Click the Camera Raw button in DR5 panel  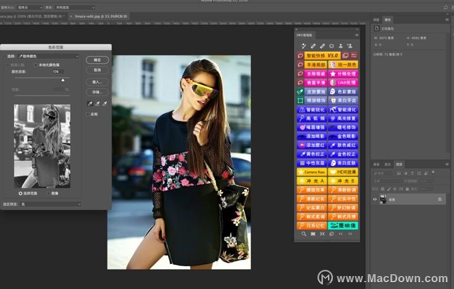coord(312,172)
